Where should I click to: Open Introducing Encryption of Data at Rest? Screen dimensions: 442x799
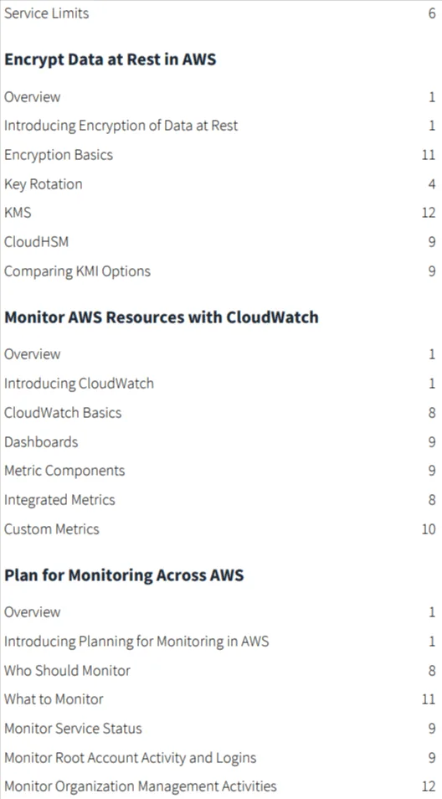(121, 126)
